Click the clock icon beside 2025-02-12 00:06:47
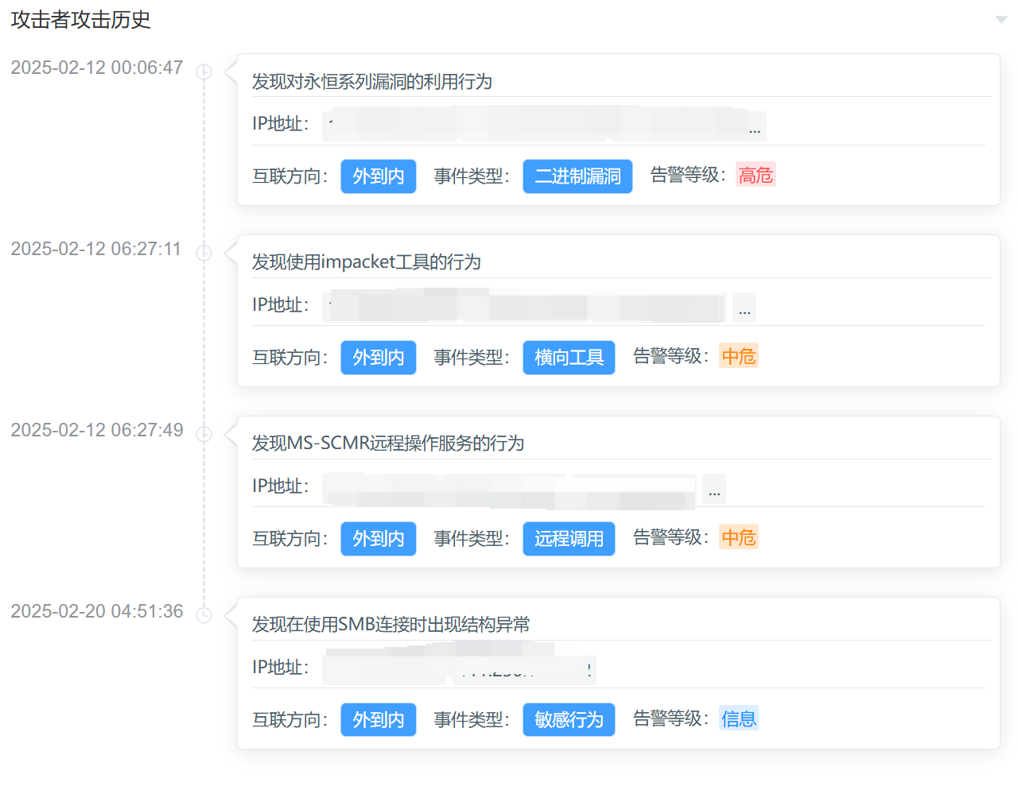 coord(205,71)
